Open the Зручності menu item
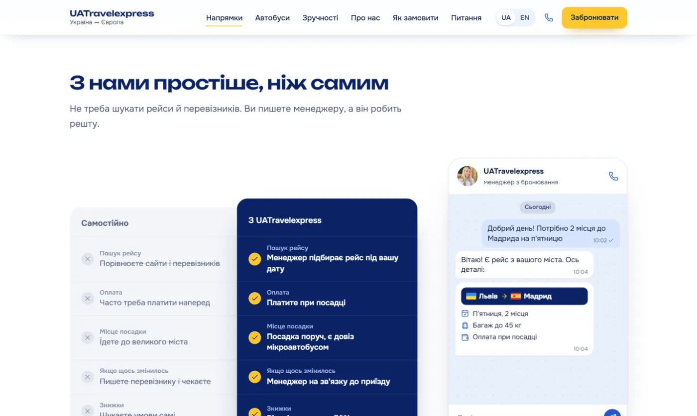The width and height of the screenshot is (697, 416). click(x=320, y=18)
